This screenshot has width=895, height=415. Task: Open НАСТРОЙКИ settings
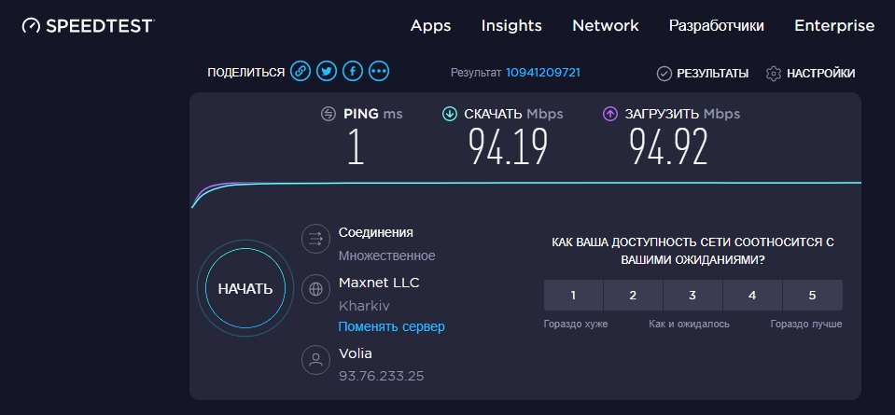[x=810, y=73]
